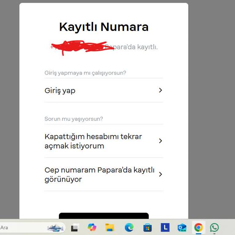Select Kapattığım hesabımı tekrar açmak istiyorum

point(103,141)
